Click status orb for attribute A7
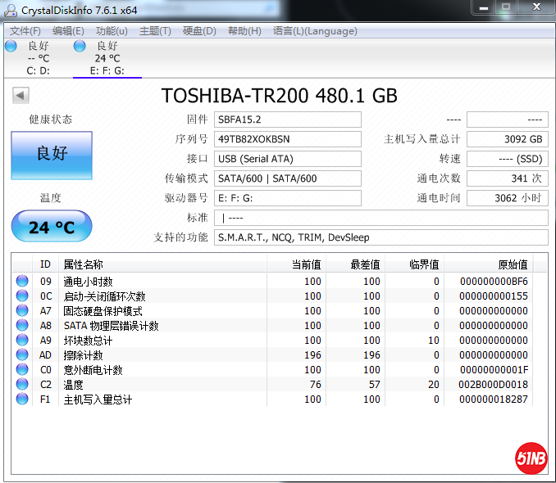Viewport: 556px width, 483px height. pos(22,310)
